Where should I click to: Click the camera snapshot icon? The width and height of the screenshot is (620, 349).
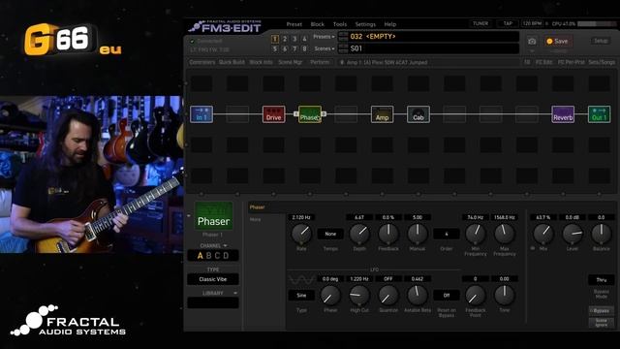[x=532, y=41]
